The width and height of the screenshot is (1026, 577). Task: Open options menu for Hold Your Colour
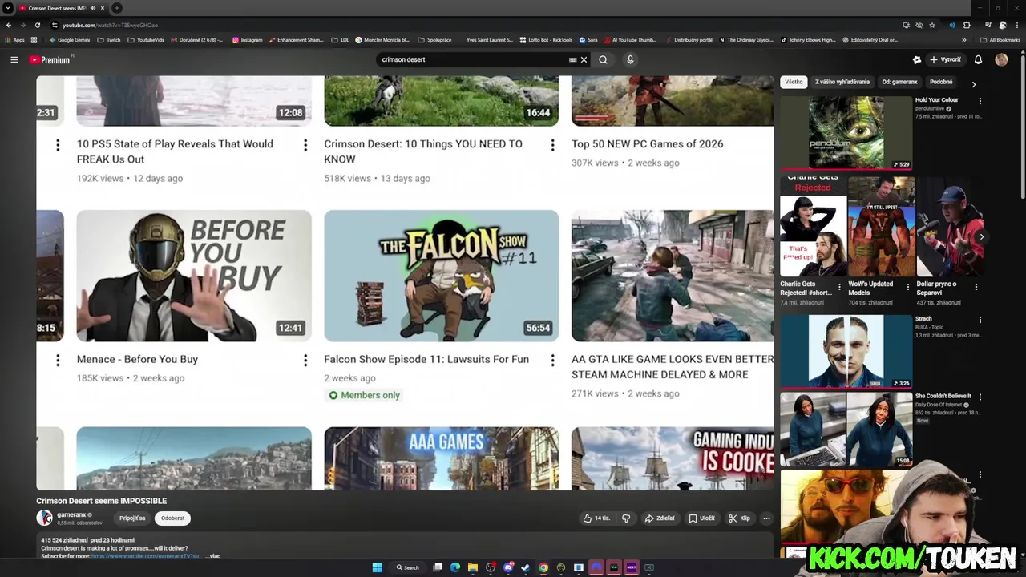click(x=980, y=101)
